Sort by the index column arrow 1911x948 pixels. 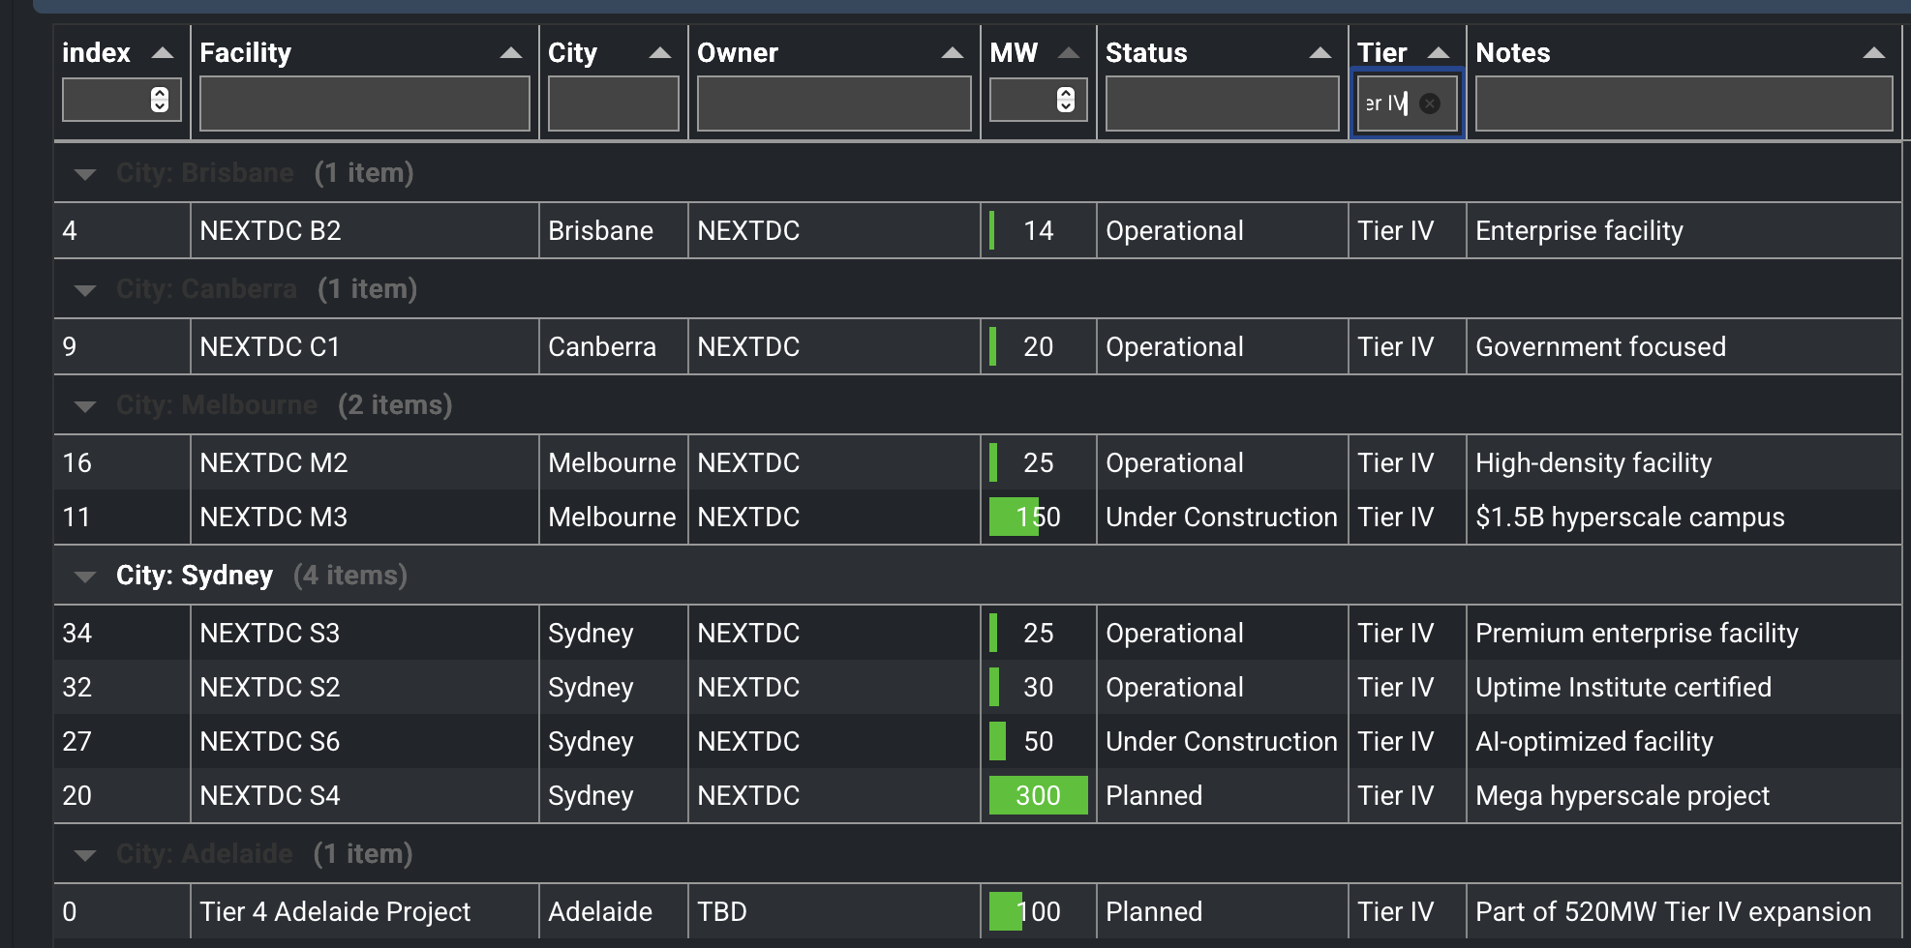point(163,53)
